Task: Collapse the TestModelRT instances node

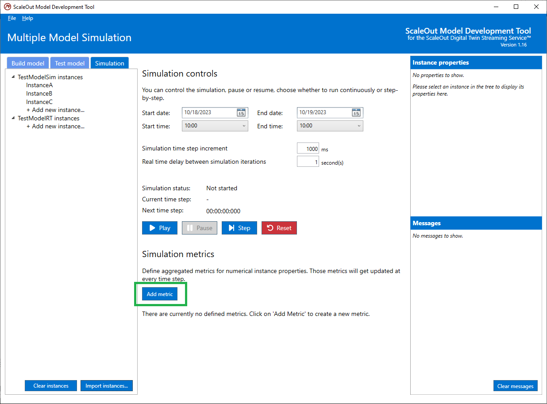Action: pyautogui.click(x=13, y=118)
